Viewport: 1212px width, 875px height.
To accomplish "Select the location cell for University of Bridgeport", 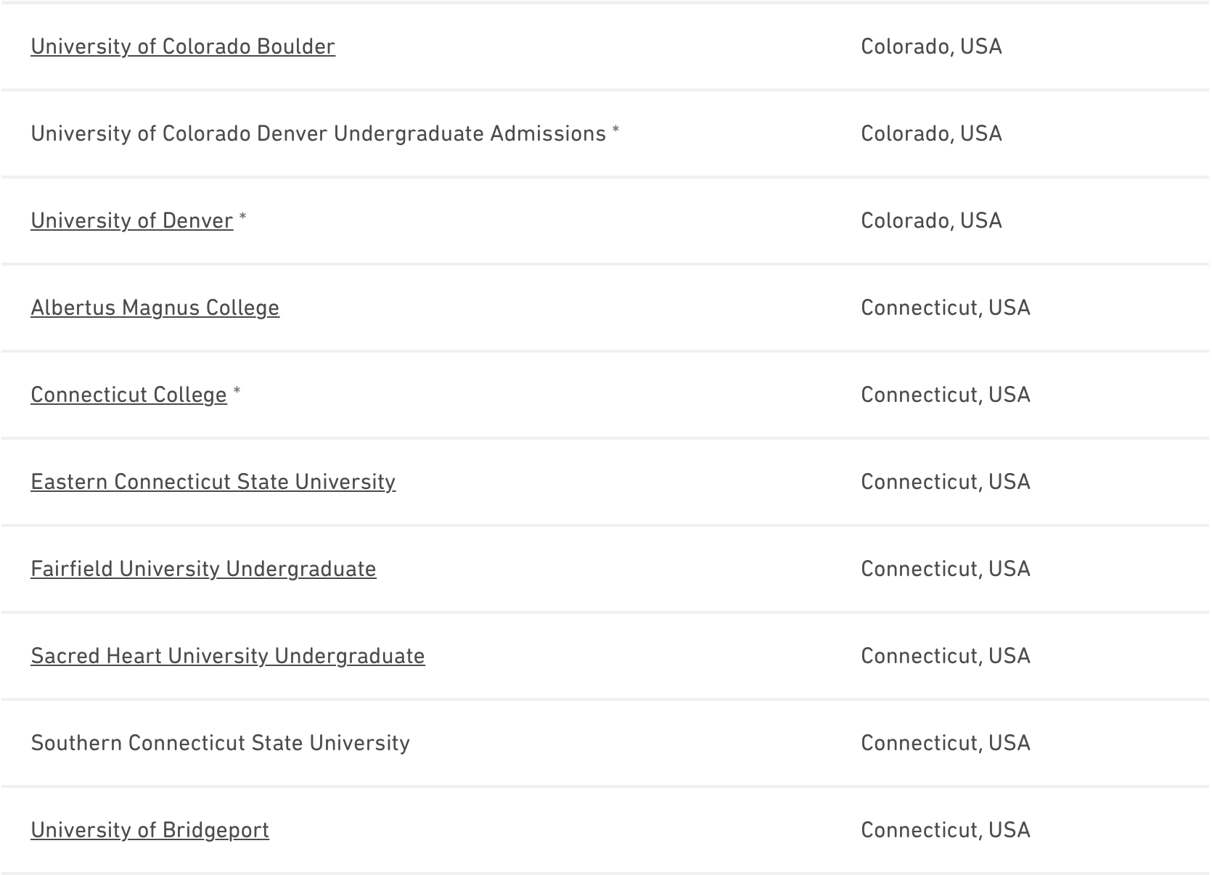I will (945, 830).
